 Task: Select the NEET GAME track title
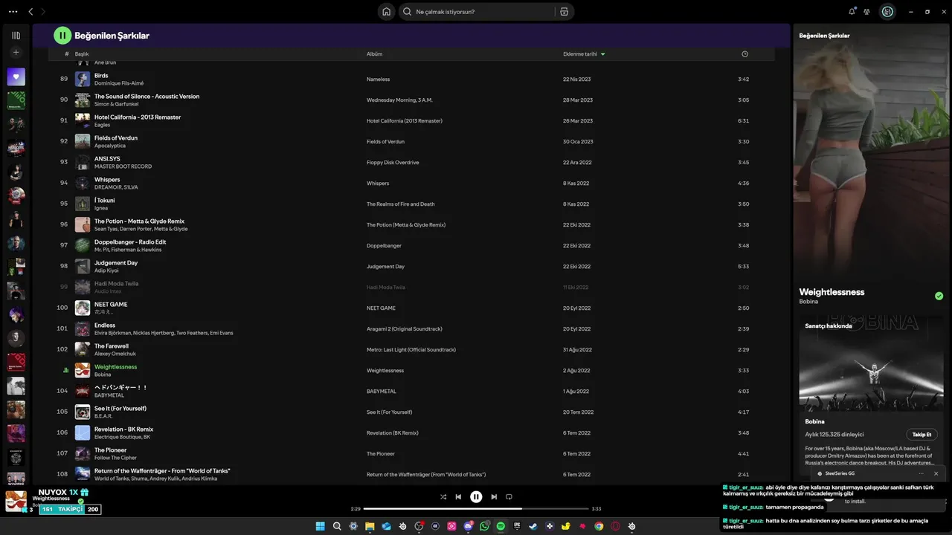pyautogui.click(x=111, y=305)
